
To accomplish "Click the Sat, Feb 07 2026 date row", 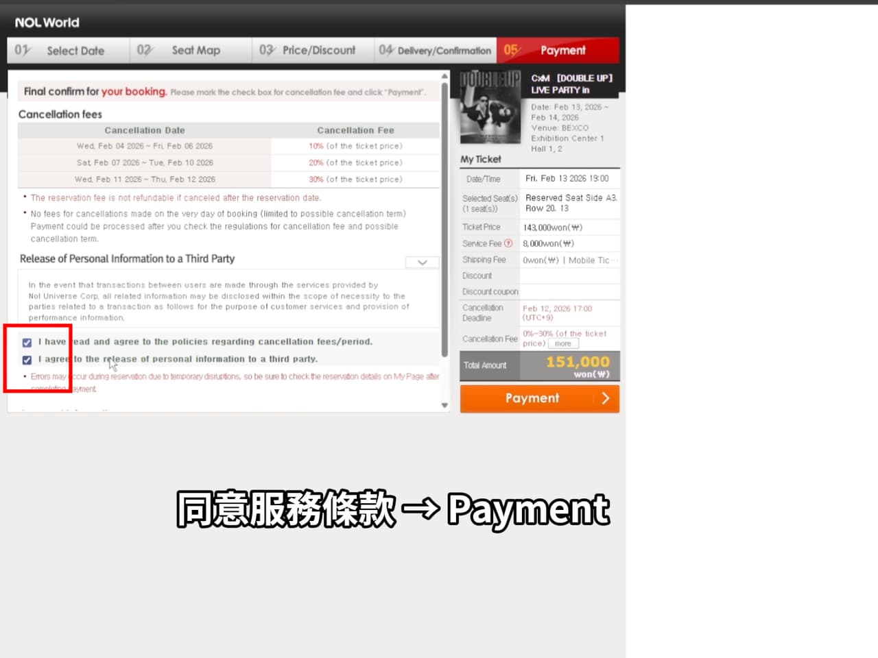I will [145, 162].
